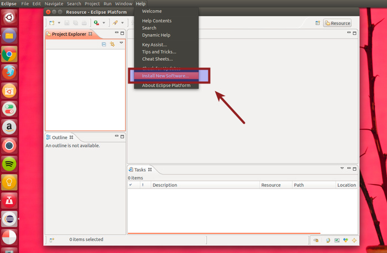387x253 pixels.
Task: Click the Location column header
Action: tap(347, 185)
